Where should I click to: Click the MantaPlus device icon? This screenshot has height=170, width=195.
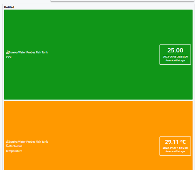[7, 146]
